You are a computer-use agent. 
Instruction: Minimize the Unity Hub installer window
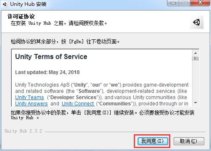tap(173, 3)
